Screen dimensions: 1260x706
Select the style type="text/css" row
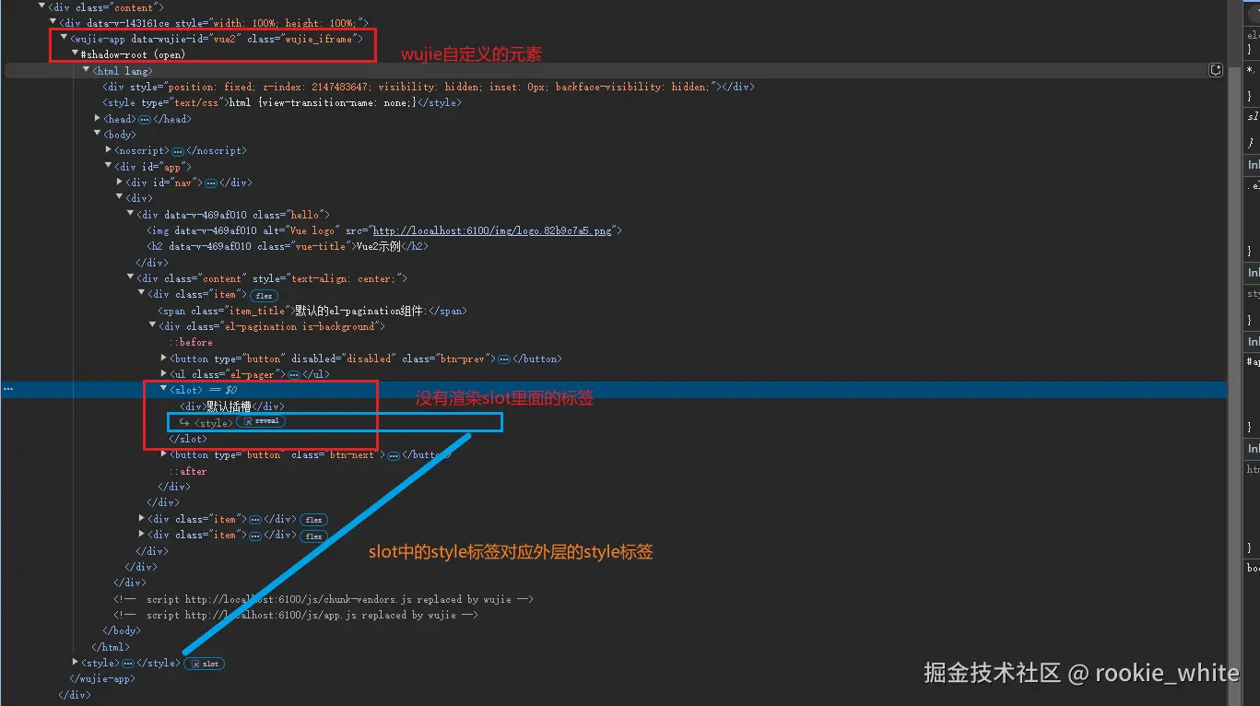281,103
